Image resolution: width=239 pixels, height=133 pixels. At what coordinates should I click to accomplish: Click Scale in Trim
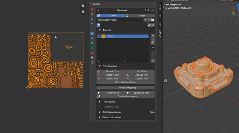[x=140, y=79]
